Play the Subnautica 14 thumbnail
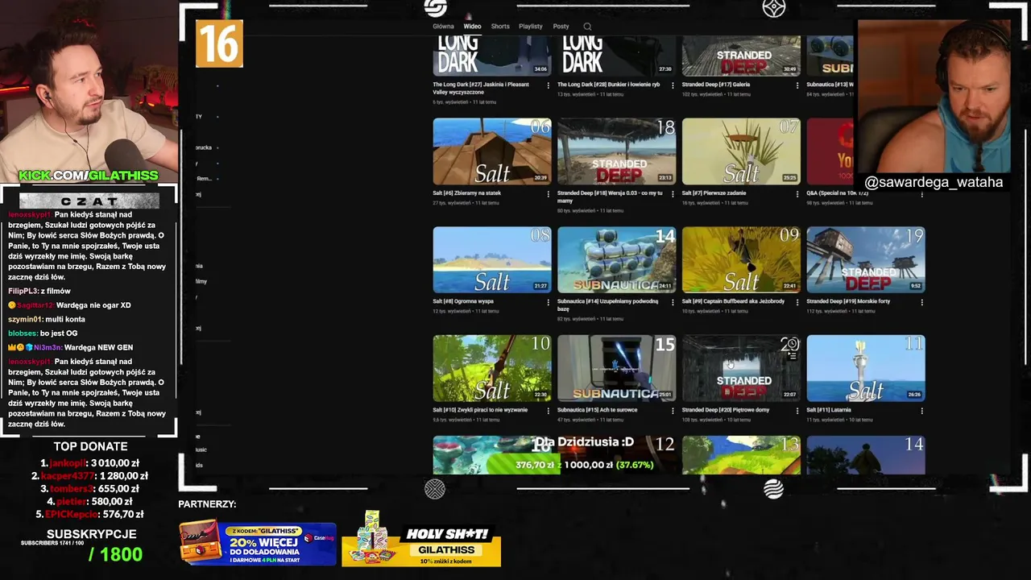The image size is (1031, 580). pyautogui.click(x=617, y=260)
